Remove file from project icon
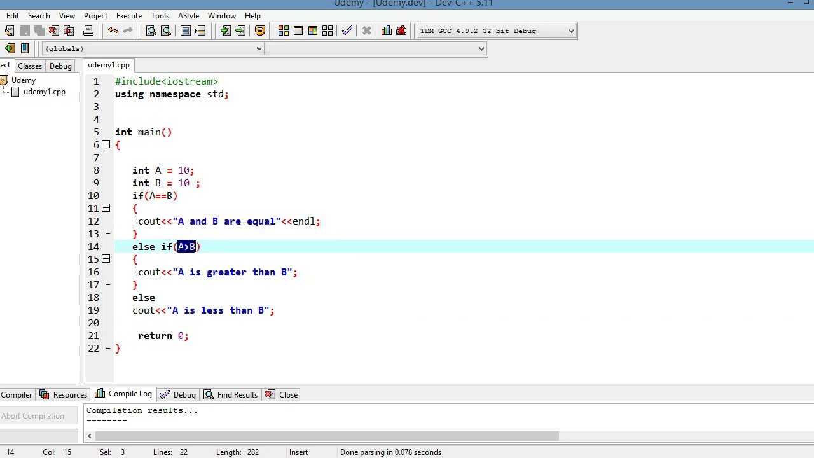Viewport: 814px width, 458px height. tap(240, 31)
